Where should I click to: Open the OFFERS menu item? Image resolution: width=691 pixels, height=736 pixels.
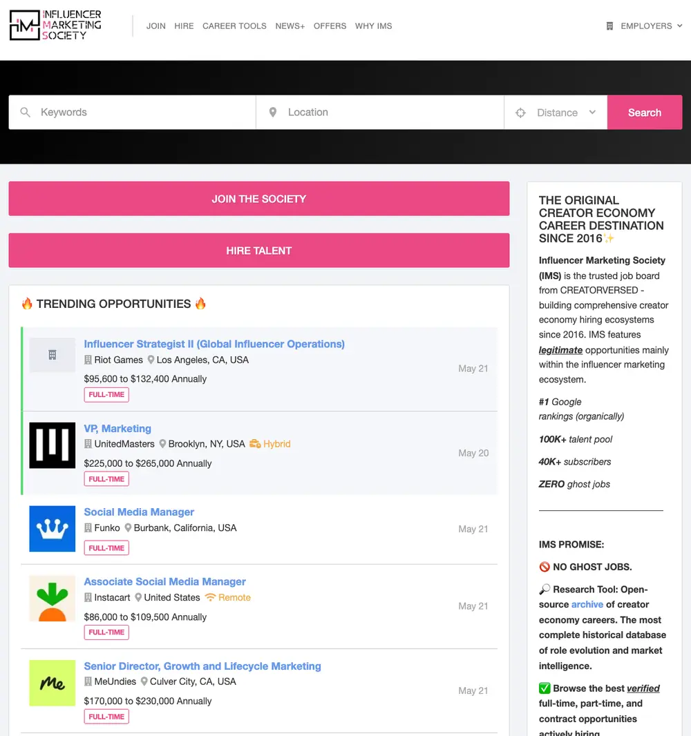pos(330,26)
